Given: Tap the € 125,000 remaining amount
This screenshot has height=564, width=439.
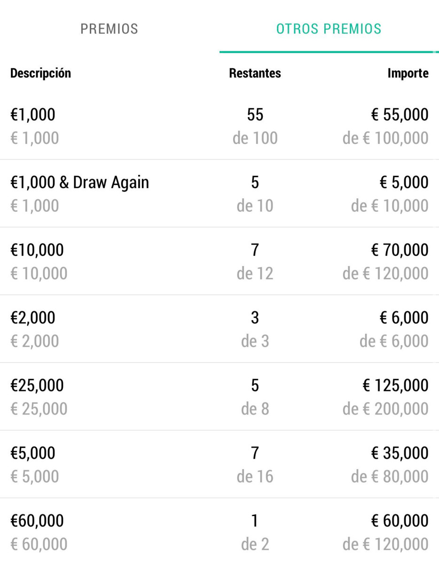Looking at the screenshot, I should click(x=395, y=385).
